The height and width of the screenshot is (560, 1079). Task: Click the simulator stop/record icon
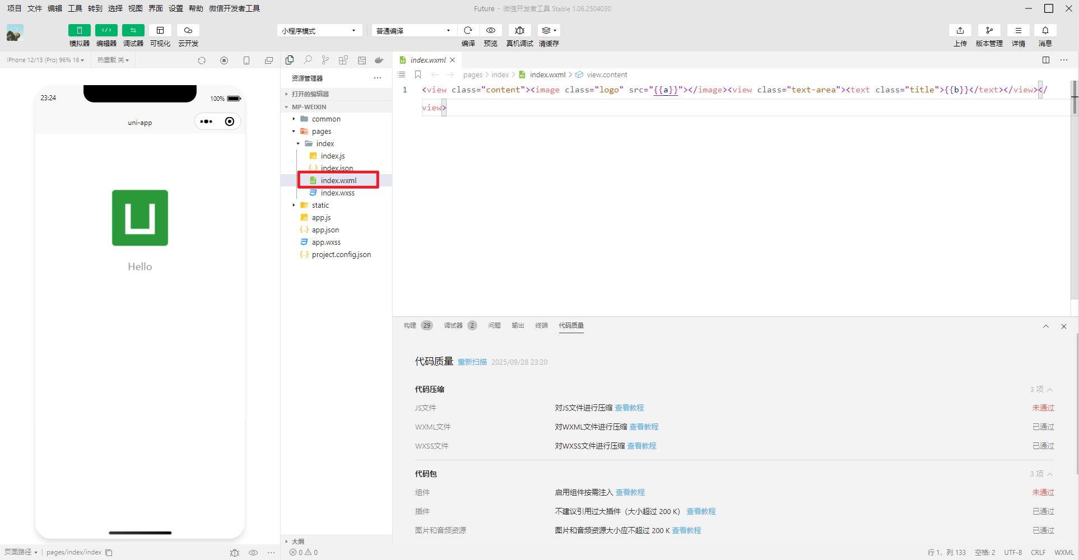coord(224,60)
